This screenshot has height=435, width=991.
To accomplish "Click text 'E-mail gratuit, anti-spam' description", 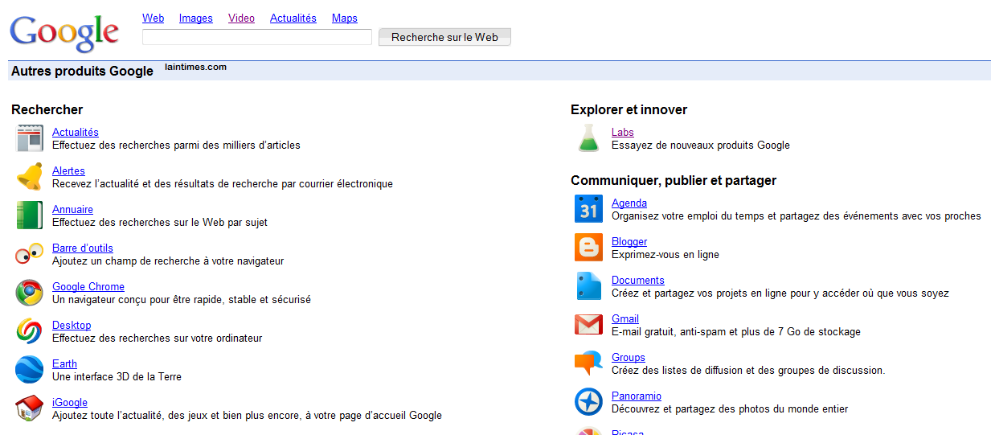I will coord(736,331).
